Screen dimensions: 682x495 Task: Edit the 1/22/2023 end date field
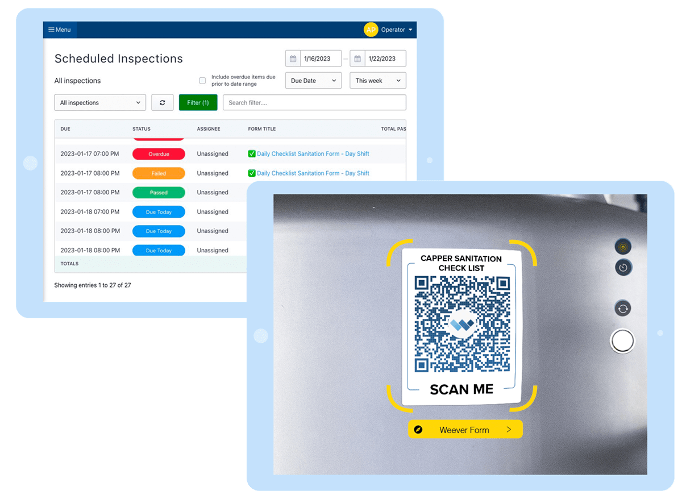[385, 59]
